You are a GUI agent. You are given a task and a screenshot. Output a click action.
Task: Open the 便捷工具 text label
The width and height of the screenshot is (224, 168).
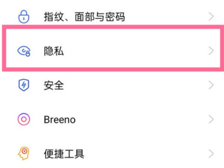coord(64,153)
